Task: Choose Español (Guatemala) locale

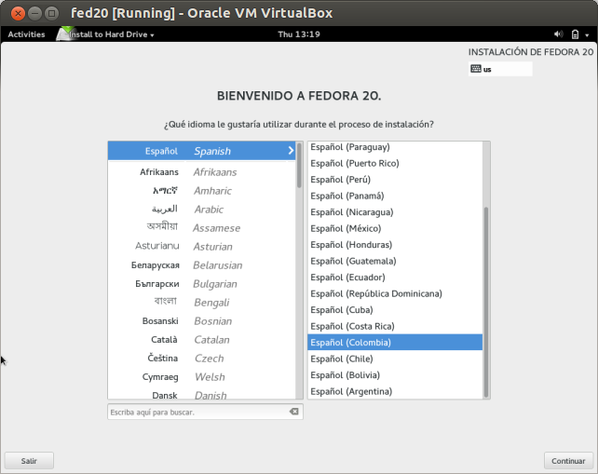Action: [x=395, y=262]
